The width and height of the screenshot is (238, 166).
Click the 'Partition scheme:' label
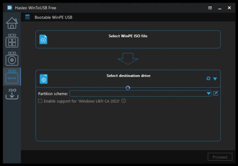(x=53, y=94)
